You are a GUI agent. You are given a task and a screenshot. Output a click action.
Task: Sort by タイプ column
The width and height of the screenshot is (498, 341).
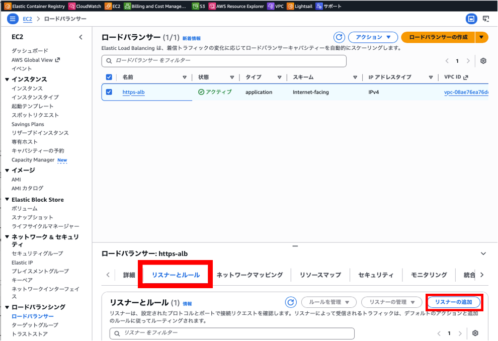[280, 77]
